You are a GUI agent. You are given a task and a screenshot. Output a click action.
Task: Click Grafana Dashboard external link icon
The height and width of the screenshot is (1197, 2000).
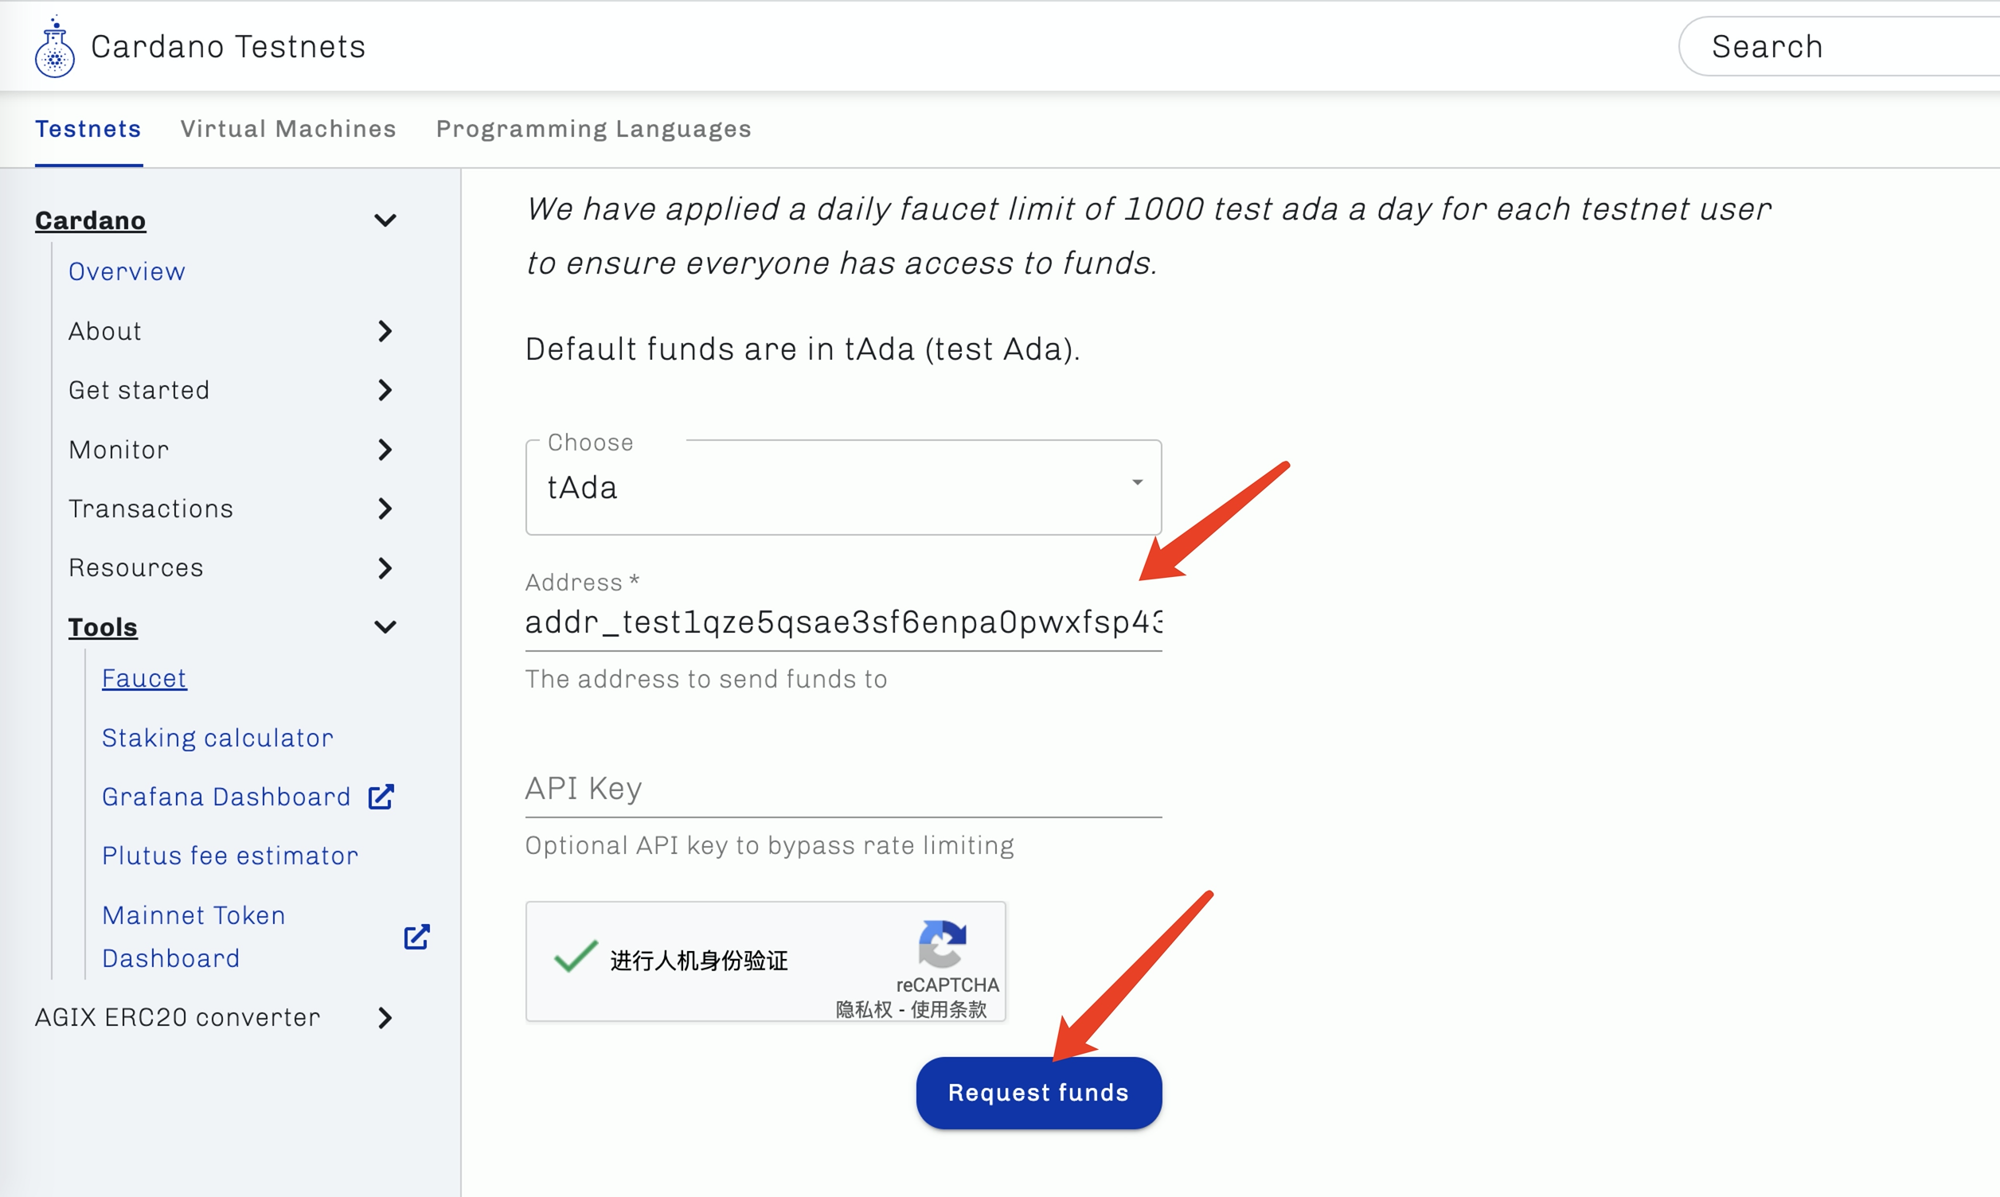tap(381, 797)
